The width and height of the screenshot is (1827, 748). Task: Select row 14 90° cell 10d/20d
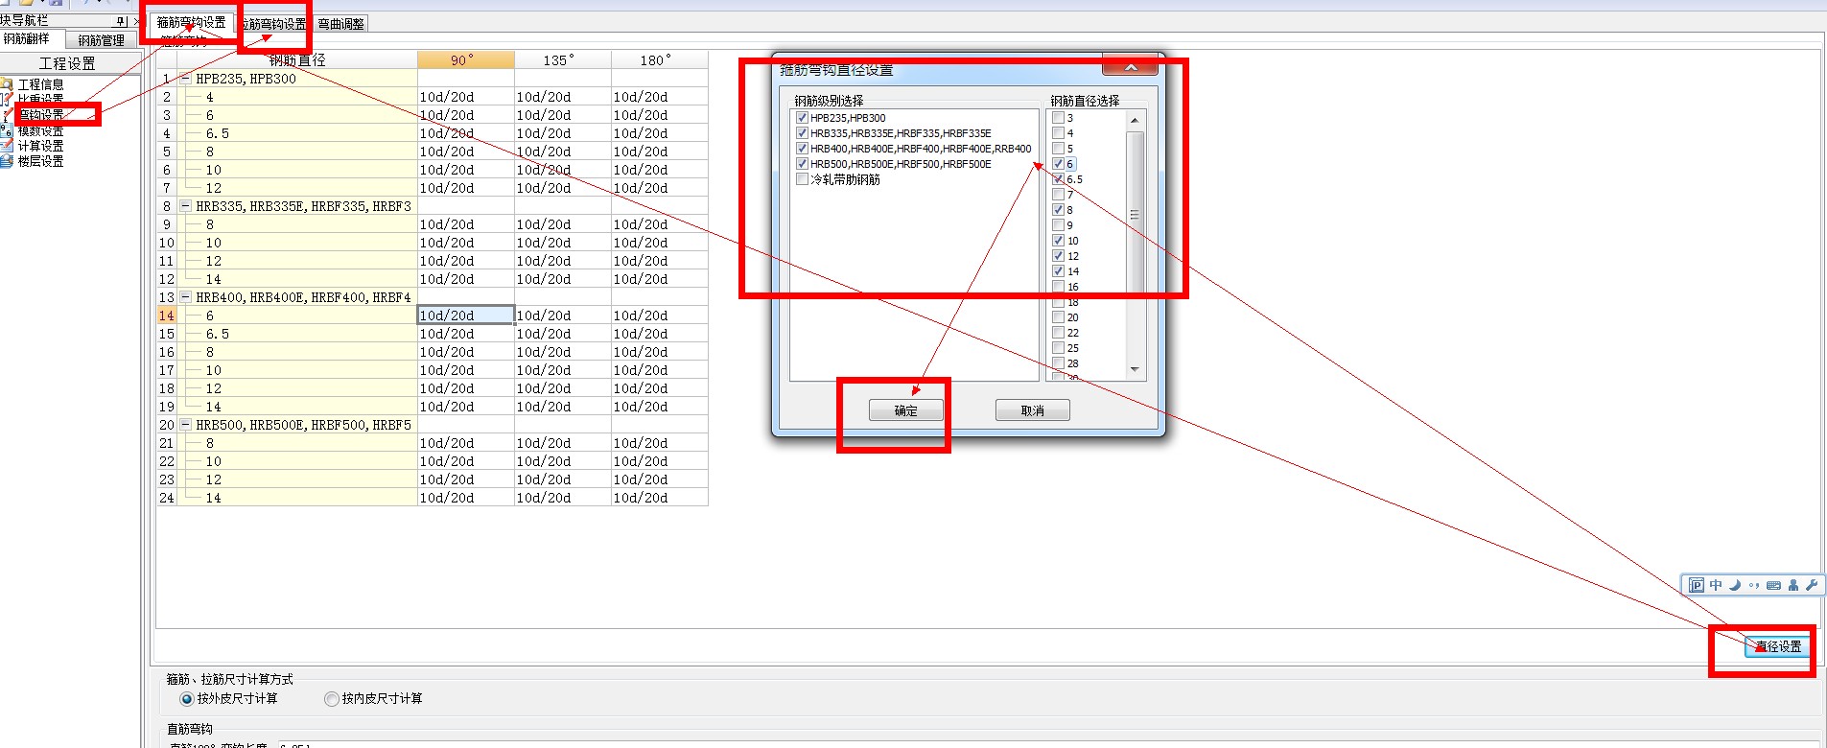point(466,316)
